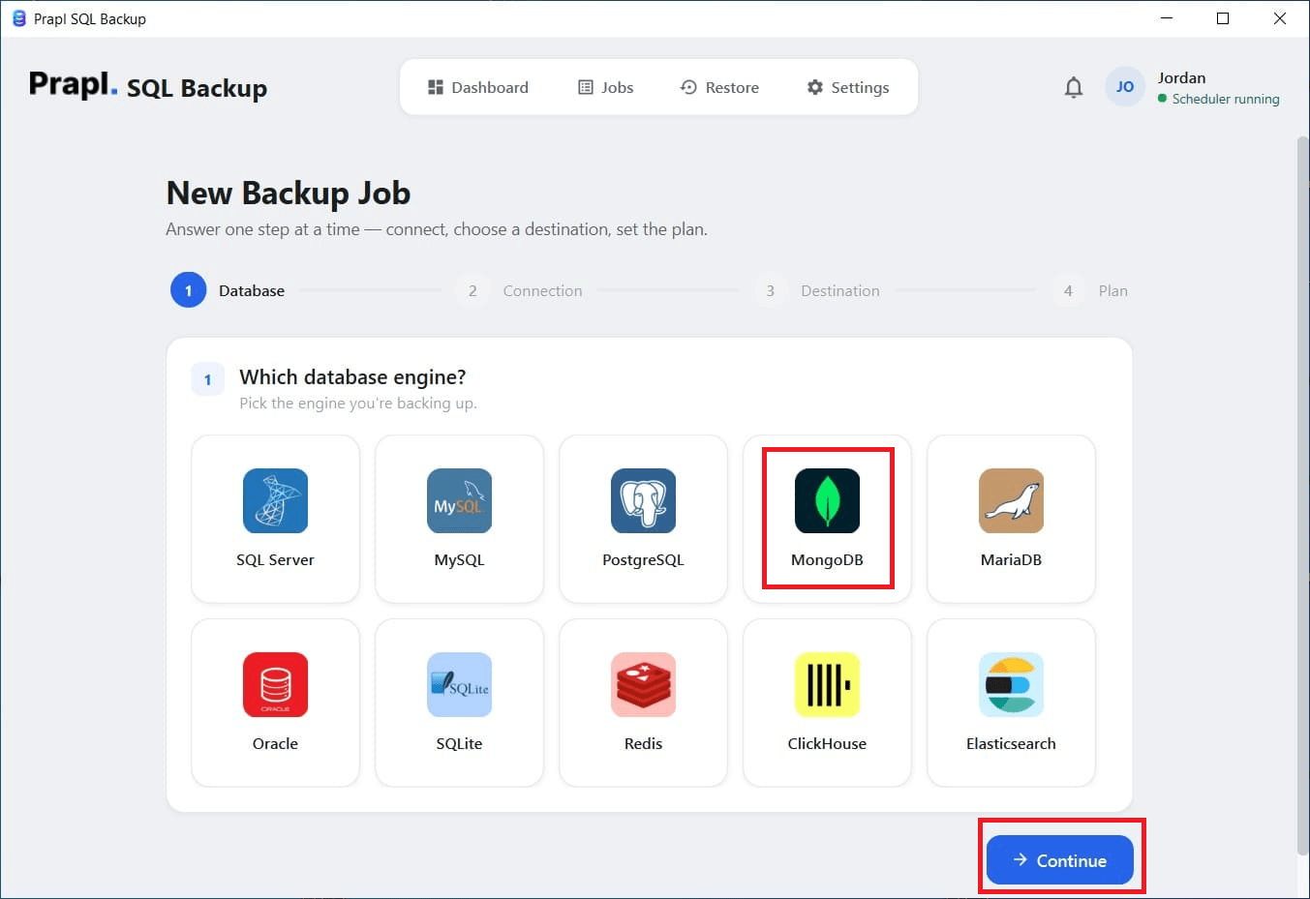Minimize the Prapl SQL Backup window
This screenshot has width=1310, height=899.
1167,18
